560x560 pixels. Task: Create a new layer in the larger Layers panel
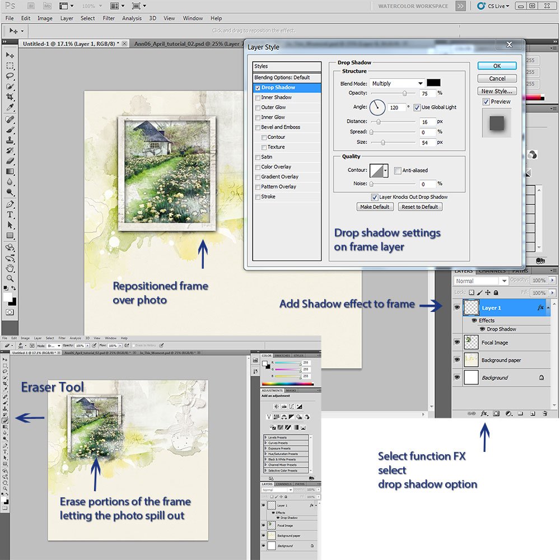point(533,414)
